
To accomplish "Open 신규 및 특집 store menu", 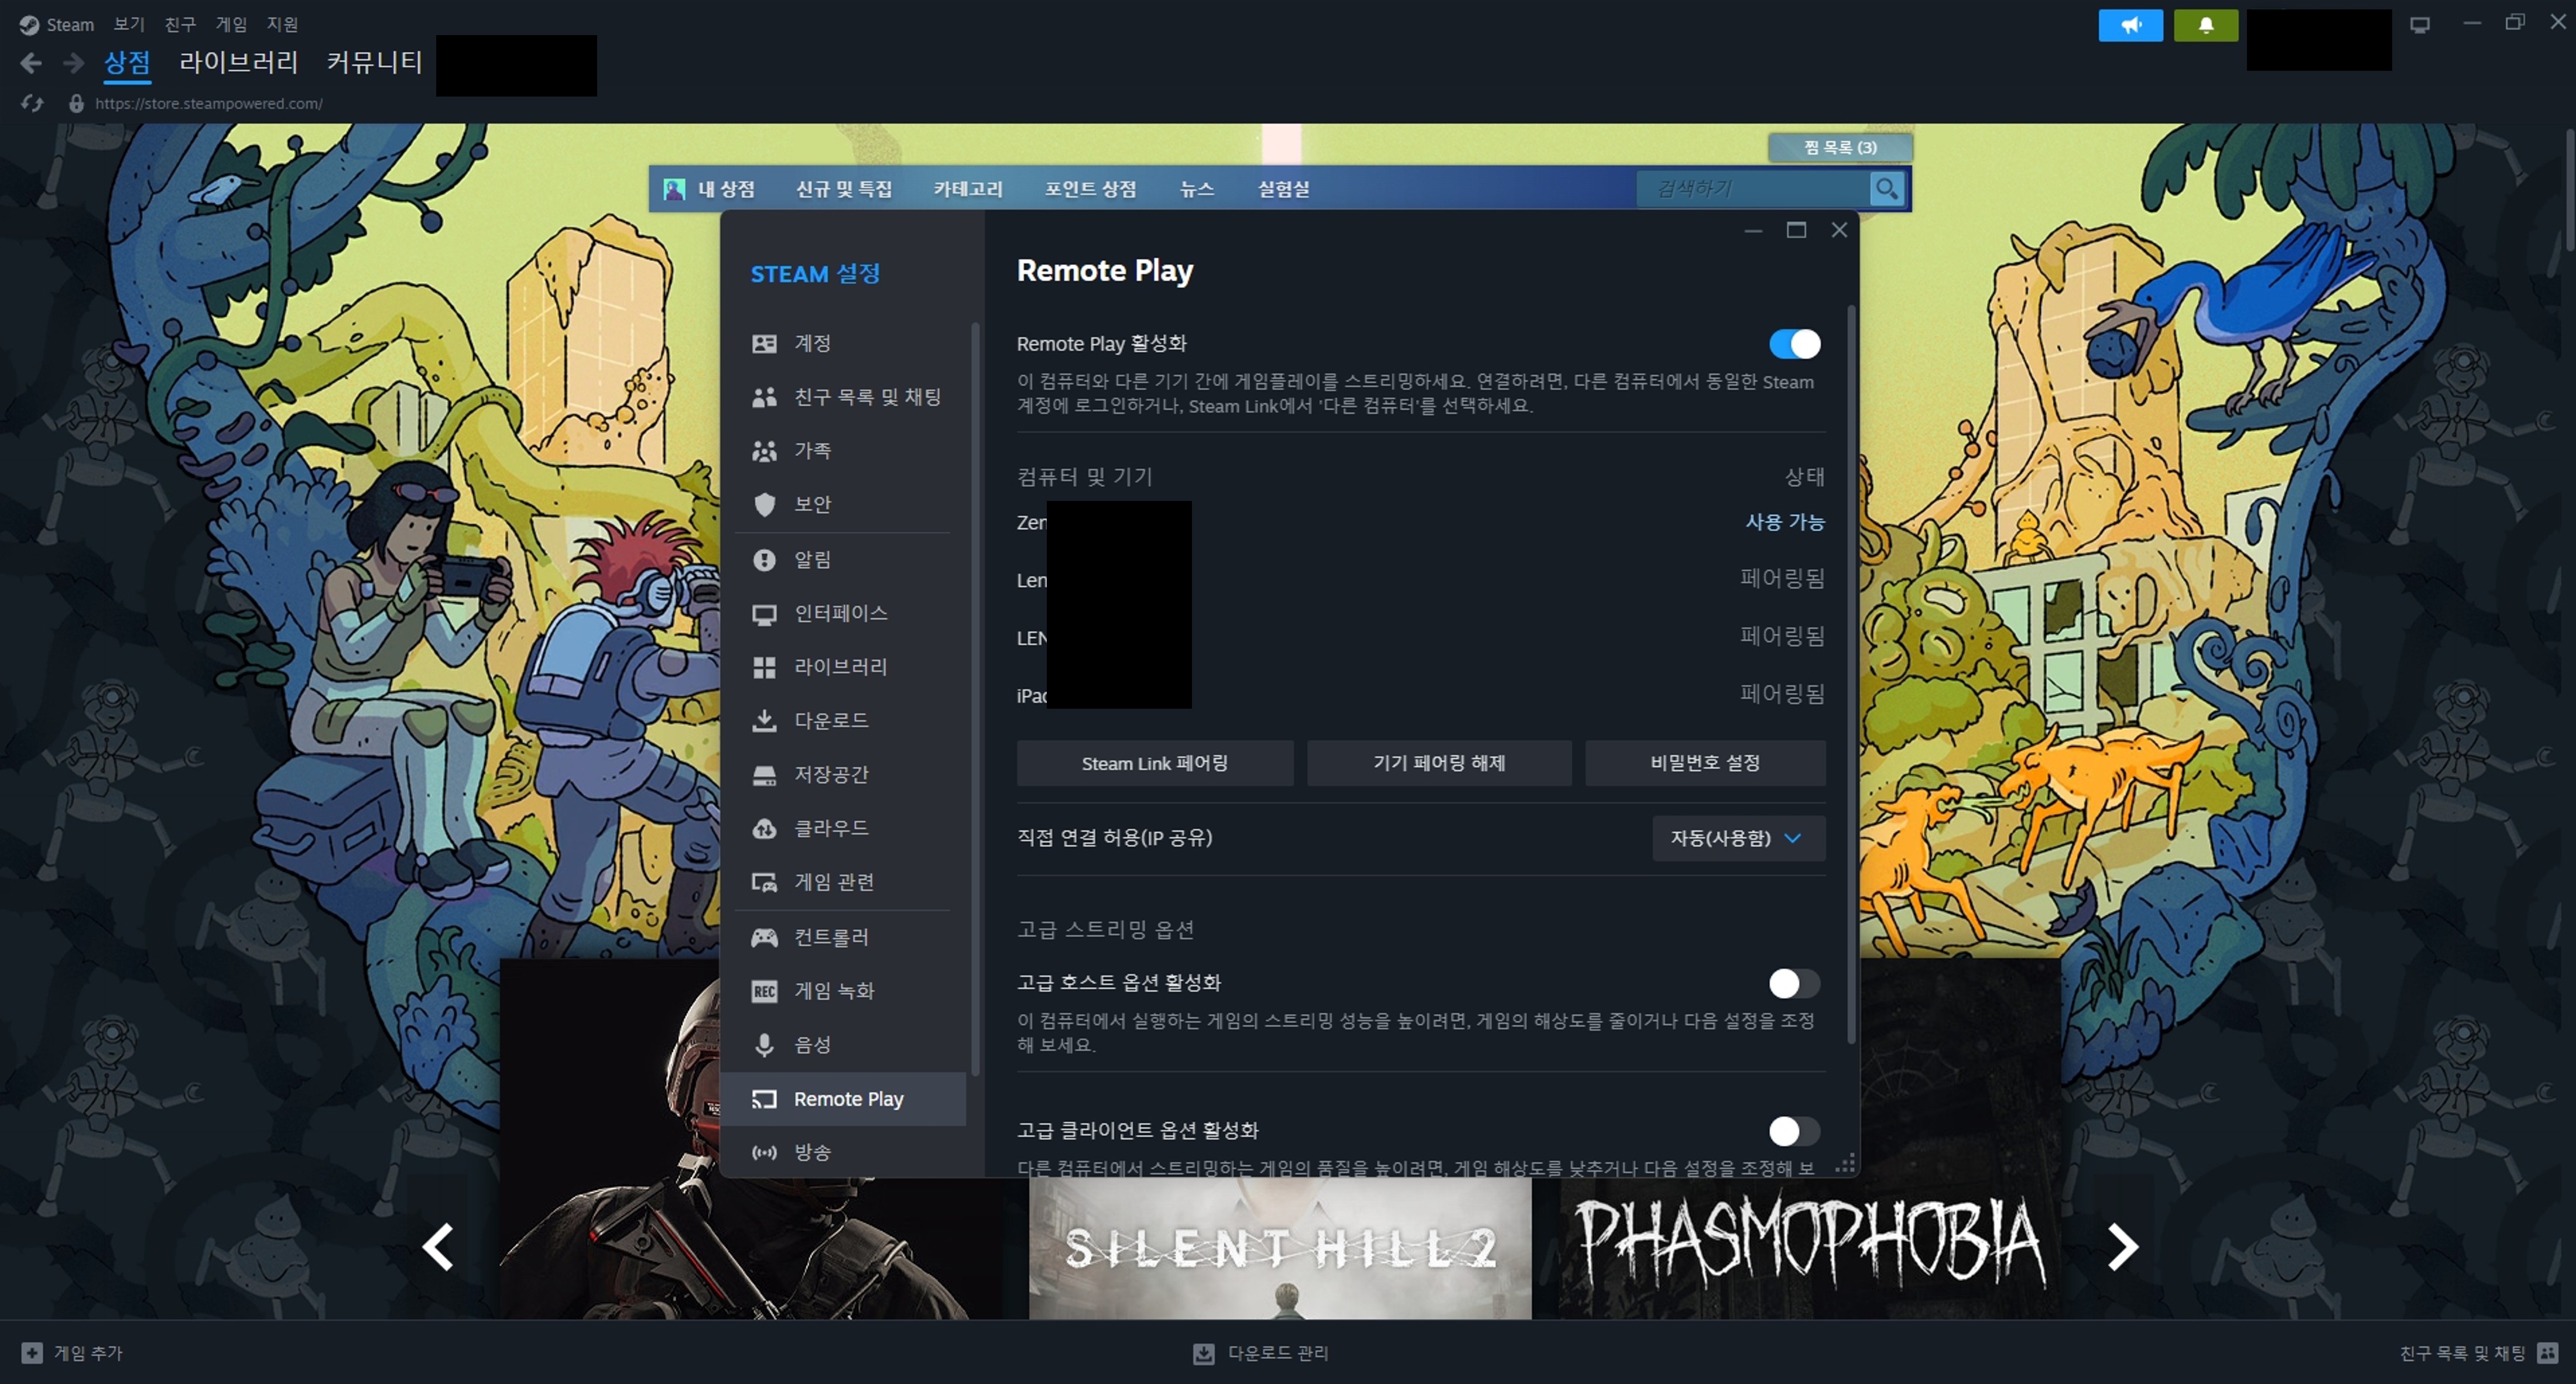I will coord(844,189).
